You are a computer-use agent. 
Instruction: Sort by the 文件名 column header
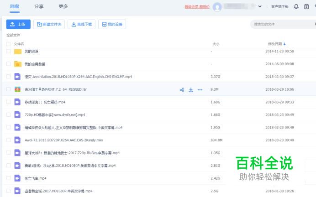(19, 44)
